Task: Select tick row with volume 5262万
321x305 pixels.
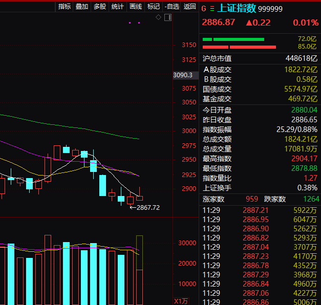Action: (x=260, y=229)
